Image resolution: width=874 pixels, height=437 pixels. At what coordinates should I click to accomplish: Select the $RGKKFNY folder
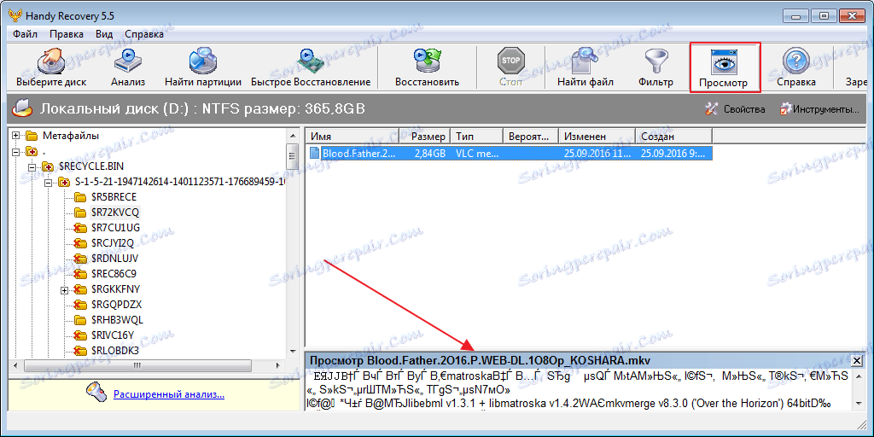pyautogui.click(x=115, y=290)
